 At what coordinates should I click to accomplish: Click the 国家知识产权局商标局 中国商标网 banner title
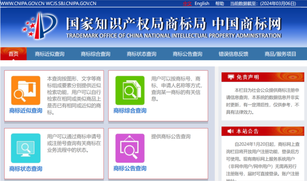tap(174, 24)
